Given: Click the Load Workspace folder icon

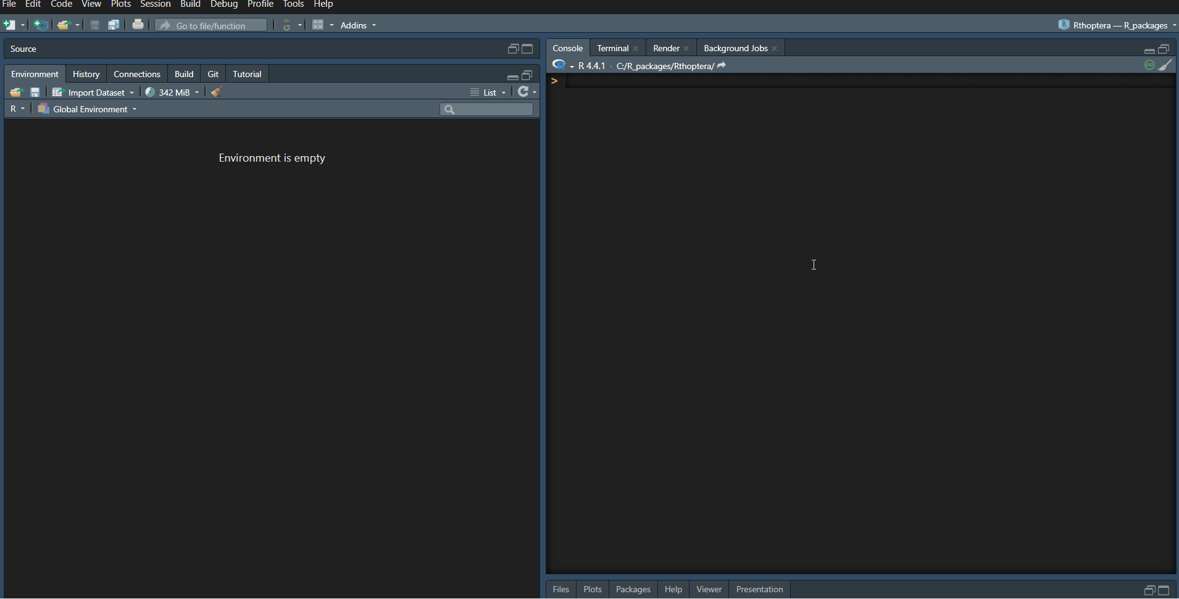Looking at the screenshot, I should pyautogui.click(x=16, y=92).
